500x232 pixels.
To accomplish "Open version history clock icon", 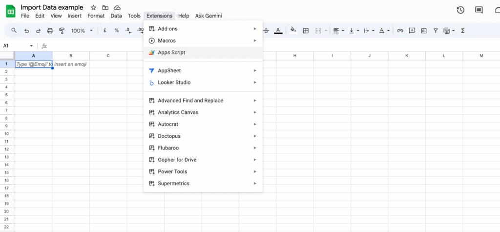I will (460, 10).
